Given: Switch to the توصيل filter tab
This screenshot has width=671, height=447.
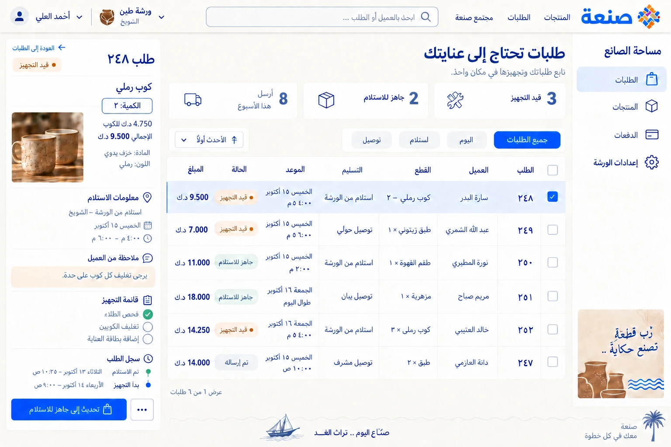Looking at the screenshot, I should click(372, 140).
